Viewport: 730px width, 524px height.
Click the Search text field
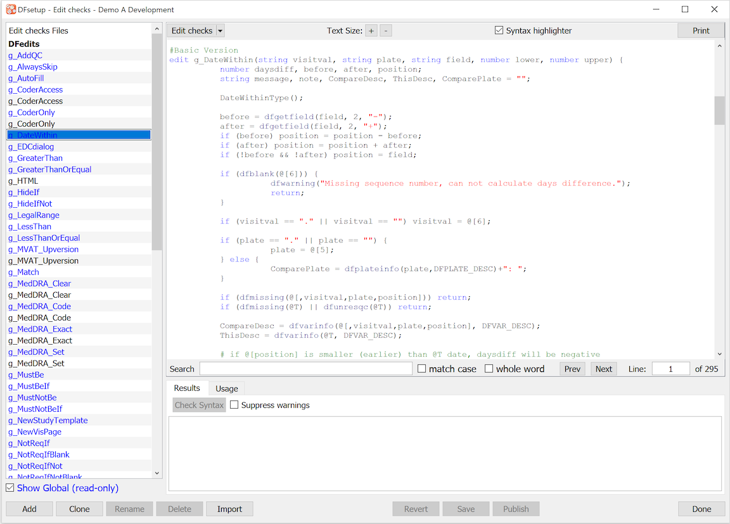(x=305, y=369)
